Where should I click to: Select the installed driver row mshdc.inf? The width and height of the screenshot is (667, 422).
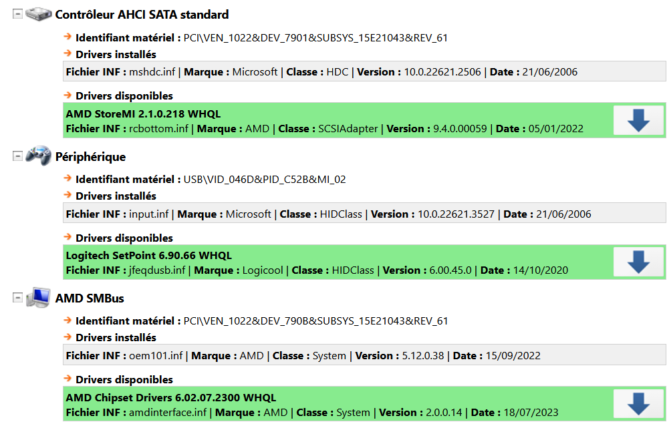click(x=364, y=72)
